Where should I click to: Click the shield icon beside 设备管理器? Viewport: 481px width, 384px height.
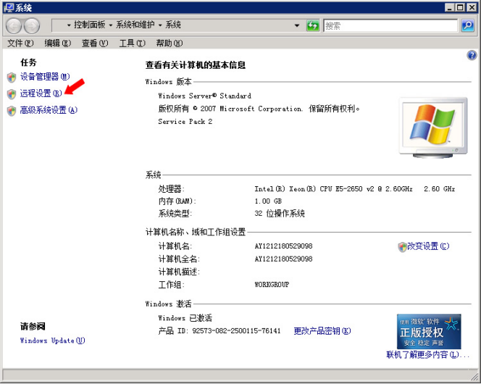pyautogui.click(x=11, y=77)
